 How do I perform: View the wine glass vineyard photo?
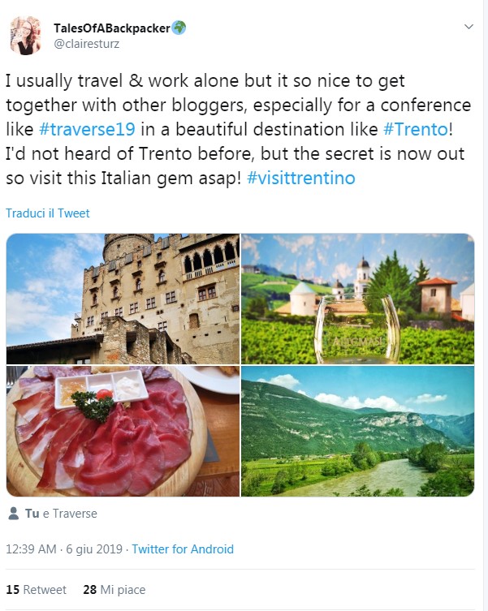357,299
